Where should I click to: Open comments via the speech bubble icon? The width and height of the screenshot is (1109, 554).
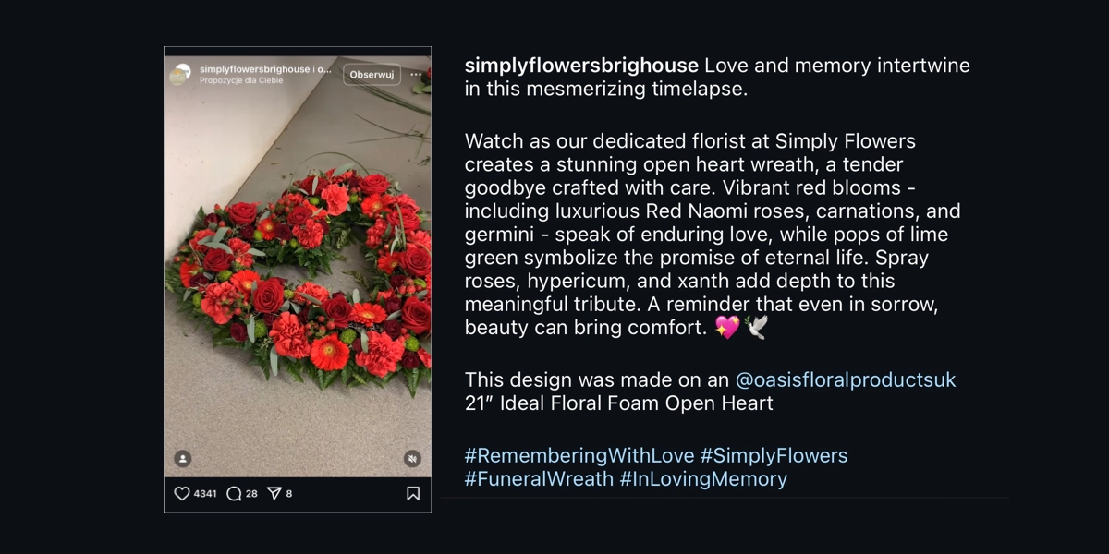pyautogui.click(x=234, y=494)
